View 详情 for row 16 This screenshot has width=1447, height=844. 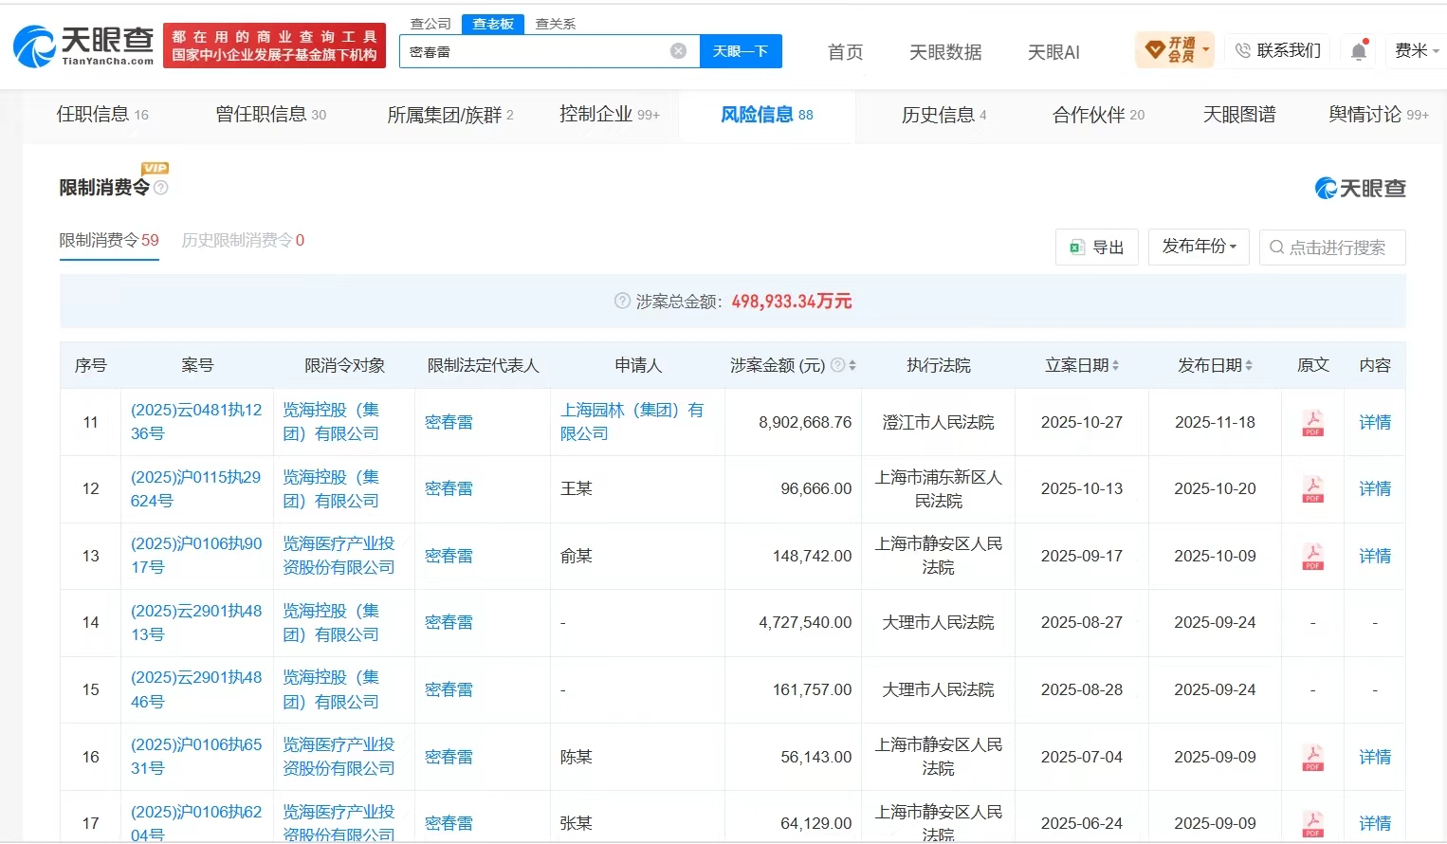tap(1375, 757)
